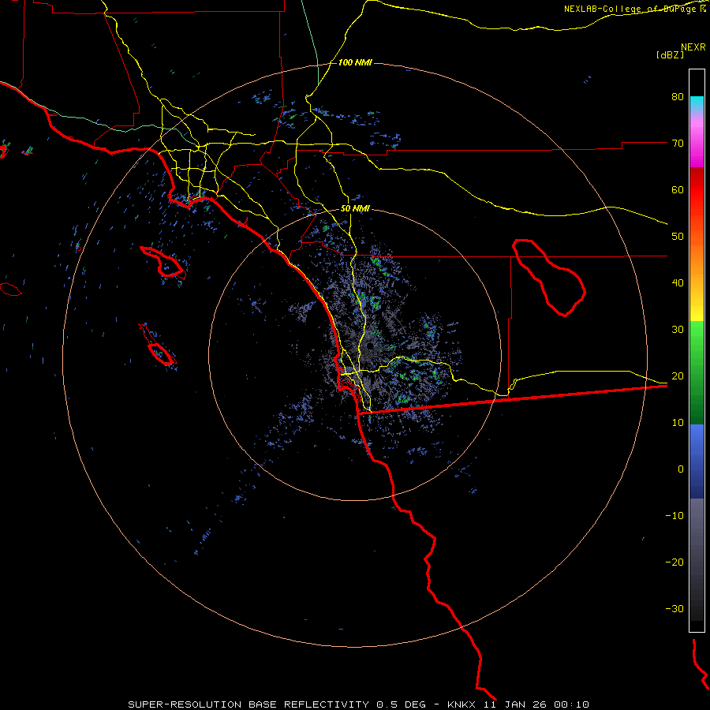Click the 10 value on dBZ scale
This screenshot has width=710, height=710.
coord(678,423)
